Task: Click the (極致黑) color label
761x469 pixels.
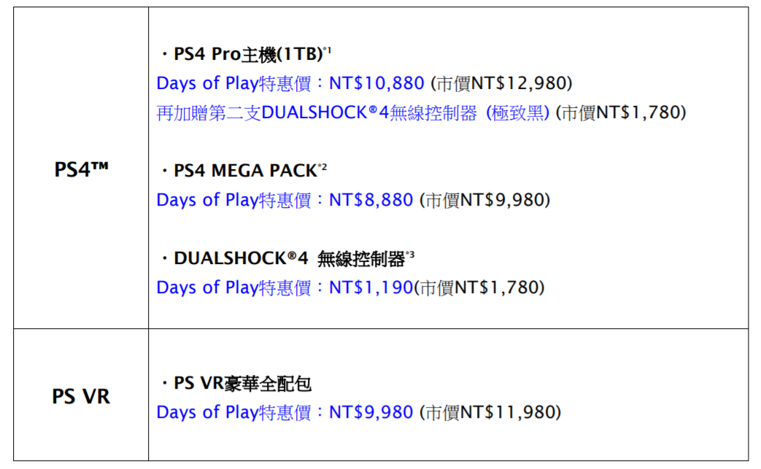Action: click(517, 113)
